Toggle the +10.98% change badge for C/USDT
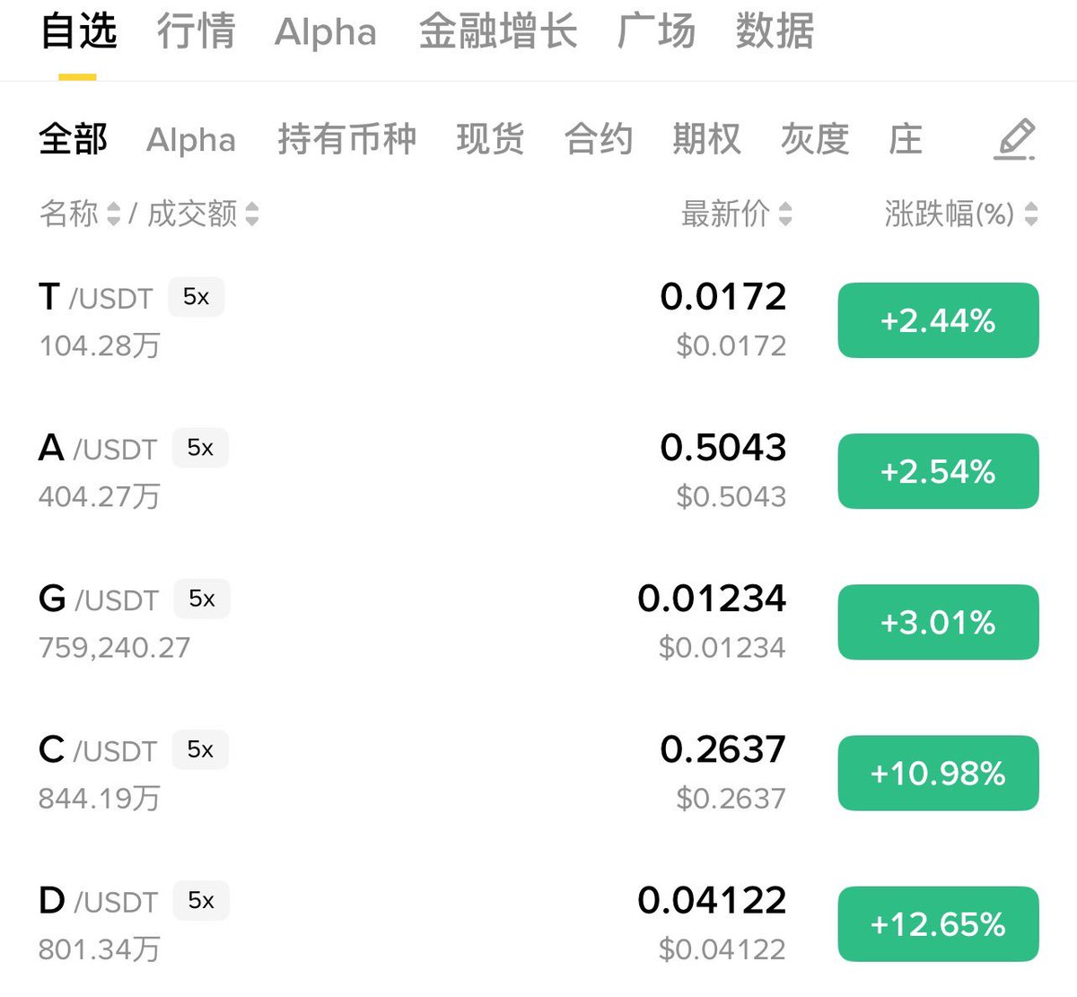The image size is (1077, 997). click(x=938, y=773)
